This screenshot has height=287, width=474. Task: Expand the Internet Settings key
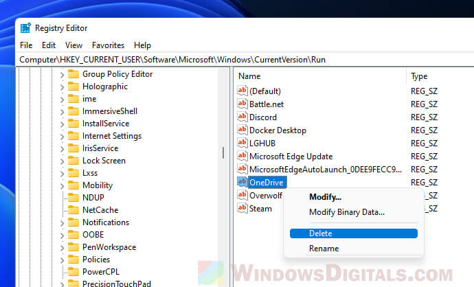click(x=62, y=137)
